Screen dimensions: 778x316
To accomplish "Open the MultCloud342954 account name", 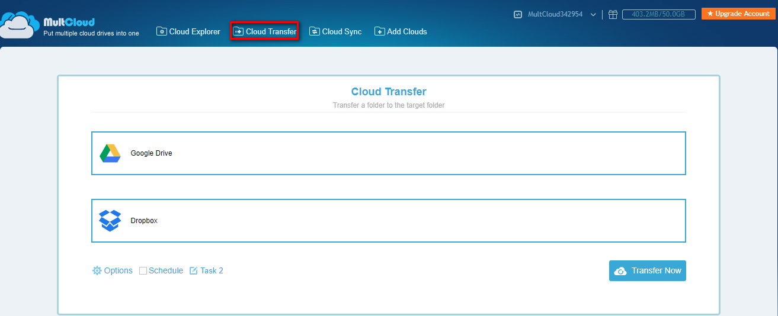I will pyautogui.click(x=555, y=14).
